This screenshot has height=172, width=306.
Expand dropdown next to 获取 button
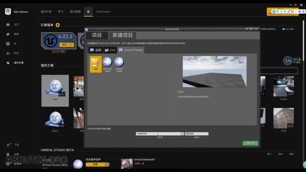tap(107, 164)
